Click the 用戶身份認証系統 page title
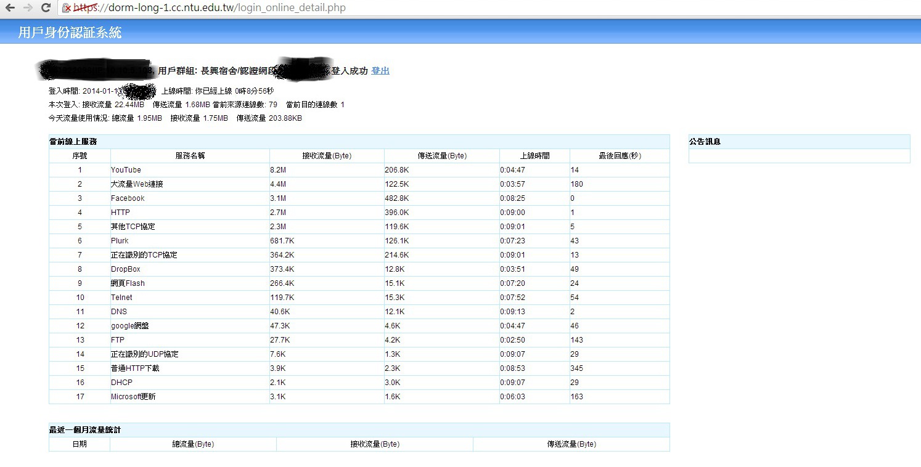 pyautogui.click(x=70, y=33)
